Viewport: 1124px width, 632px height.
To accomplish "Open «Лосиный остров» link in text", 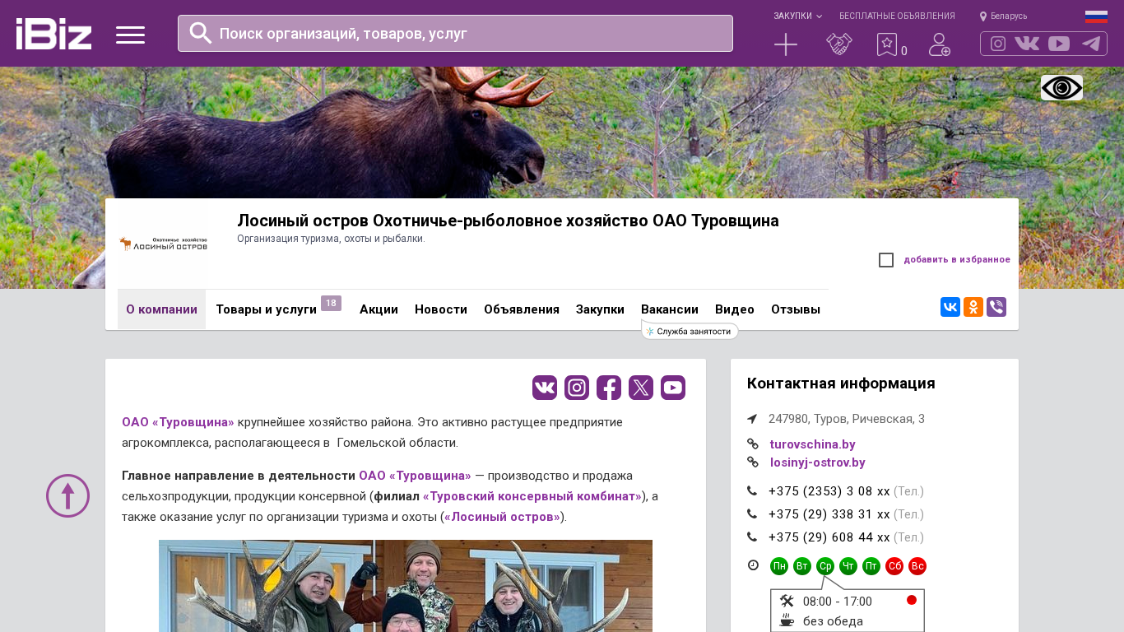I will [x=502, y=517].
